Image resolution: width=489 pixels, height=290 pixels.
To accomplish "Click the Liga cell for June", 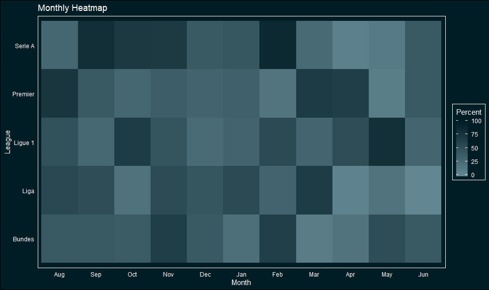I will point(423,190).
